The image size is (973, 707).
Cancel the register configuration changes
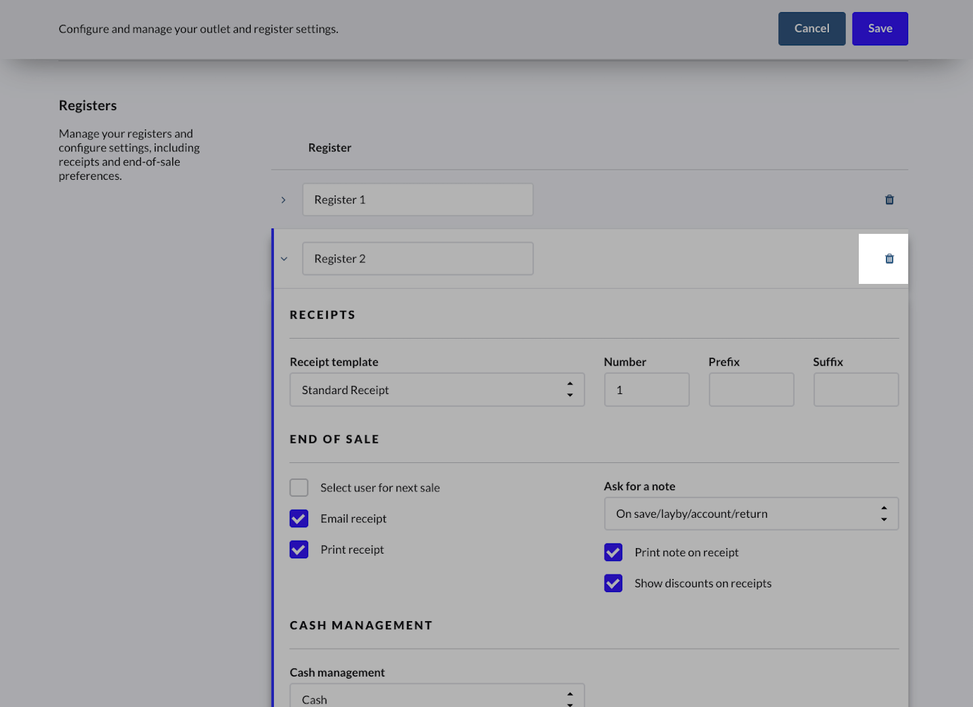coord(812,28)
